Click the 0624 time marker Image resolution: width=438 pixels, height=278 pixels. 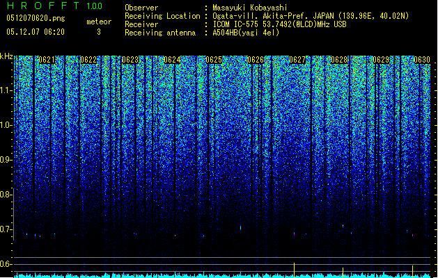[172, 60]
